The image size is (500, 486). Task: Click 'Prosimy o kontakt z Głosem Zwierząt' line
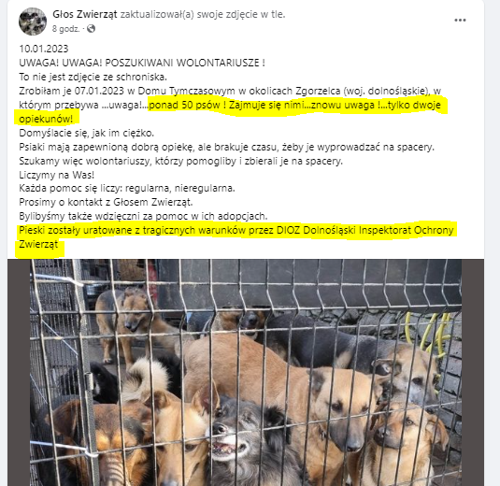tap(106, 202)
